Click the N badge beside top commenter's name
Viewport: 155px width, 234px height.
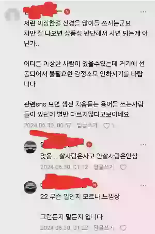[67, 11]
